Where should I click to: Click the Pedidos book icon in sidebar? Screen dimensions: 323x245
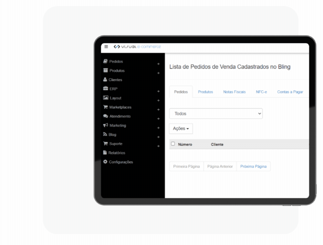coord(105,61)
